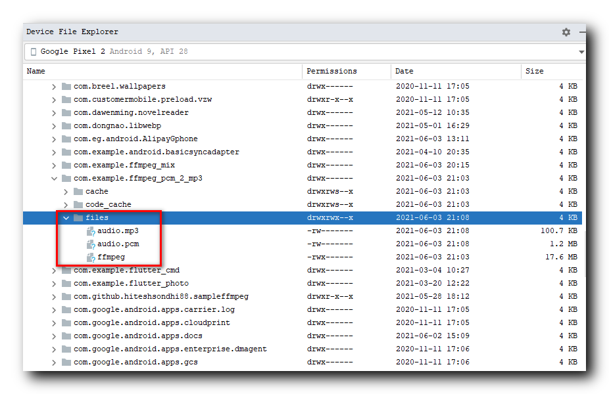Minimize the Device File Explorer panel
Screen dimensions: 609x394
582,32
